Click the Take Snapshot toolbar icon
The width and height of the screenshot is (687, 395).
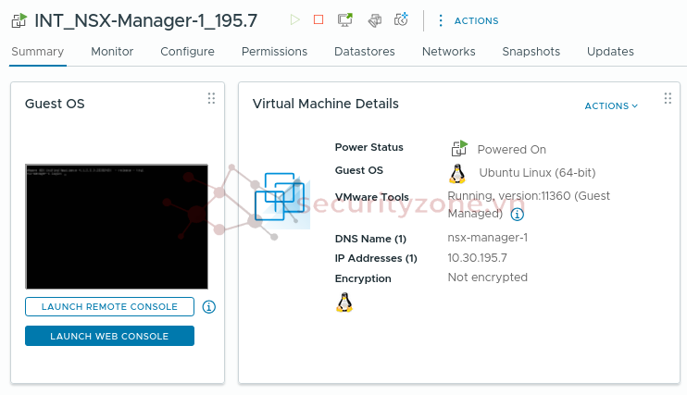pyautogui.click(x=401, y=19)
